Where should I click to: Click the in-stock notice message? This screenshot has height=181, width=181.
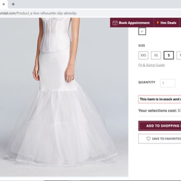pyautogui.click(x=160, y=99)
